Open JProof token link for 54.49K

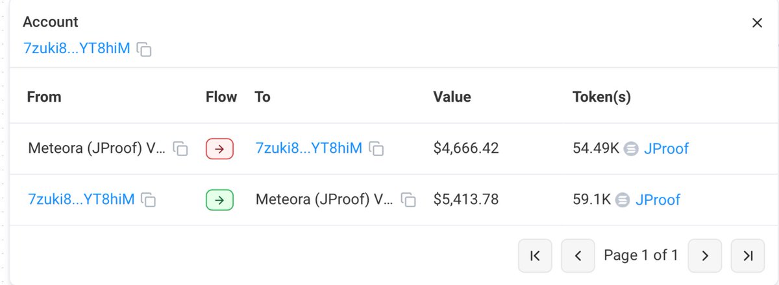click(666, 149)
